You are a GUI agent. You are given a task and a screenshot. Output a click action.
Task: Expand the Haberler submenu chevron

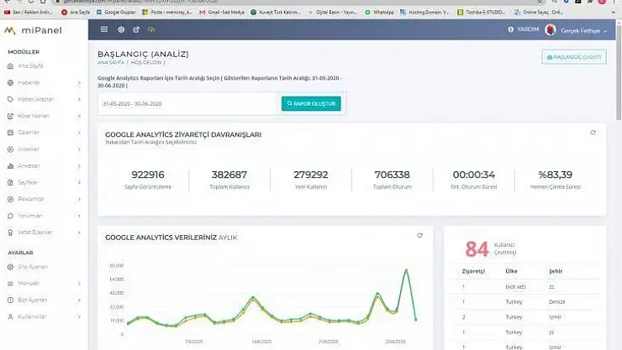pos(79,83)
